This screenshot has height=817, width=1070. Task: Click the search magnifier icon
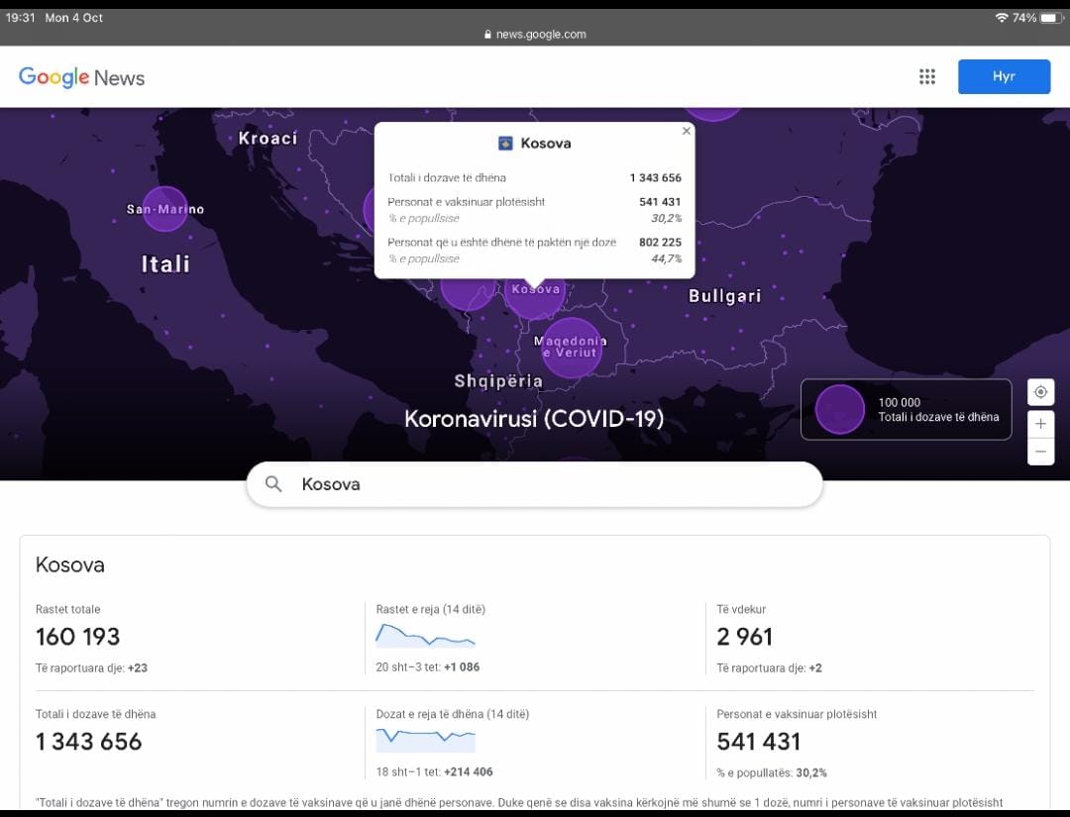[x=274, y=484]
